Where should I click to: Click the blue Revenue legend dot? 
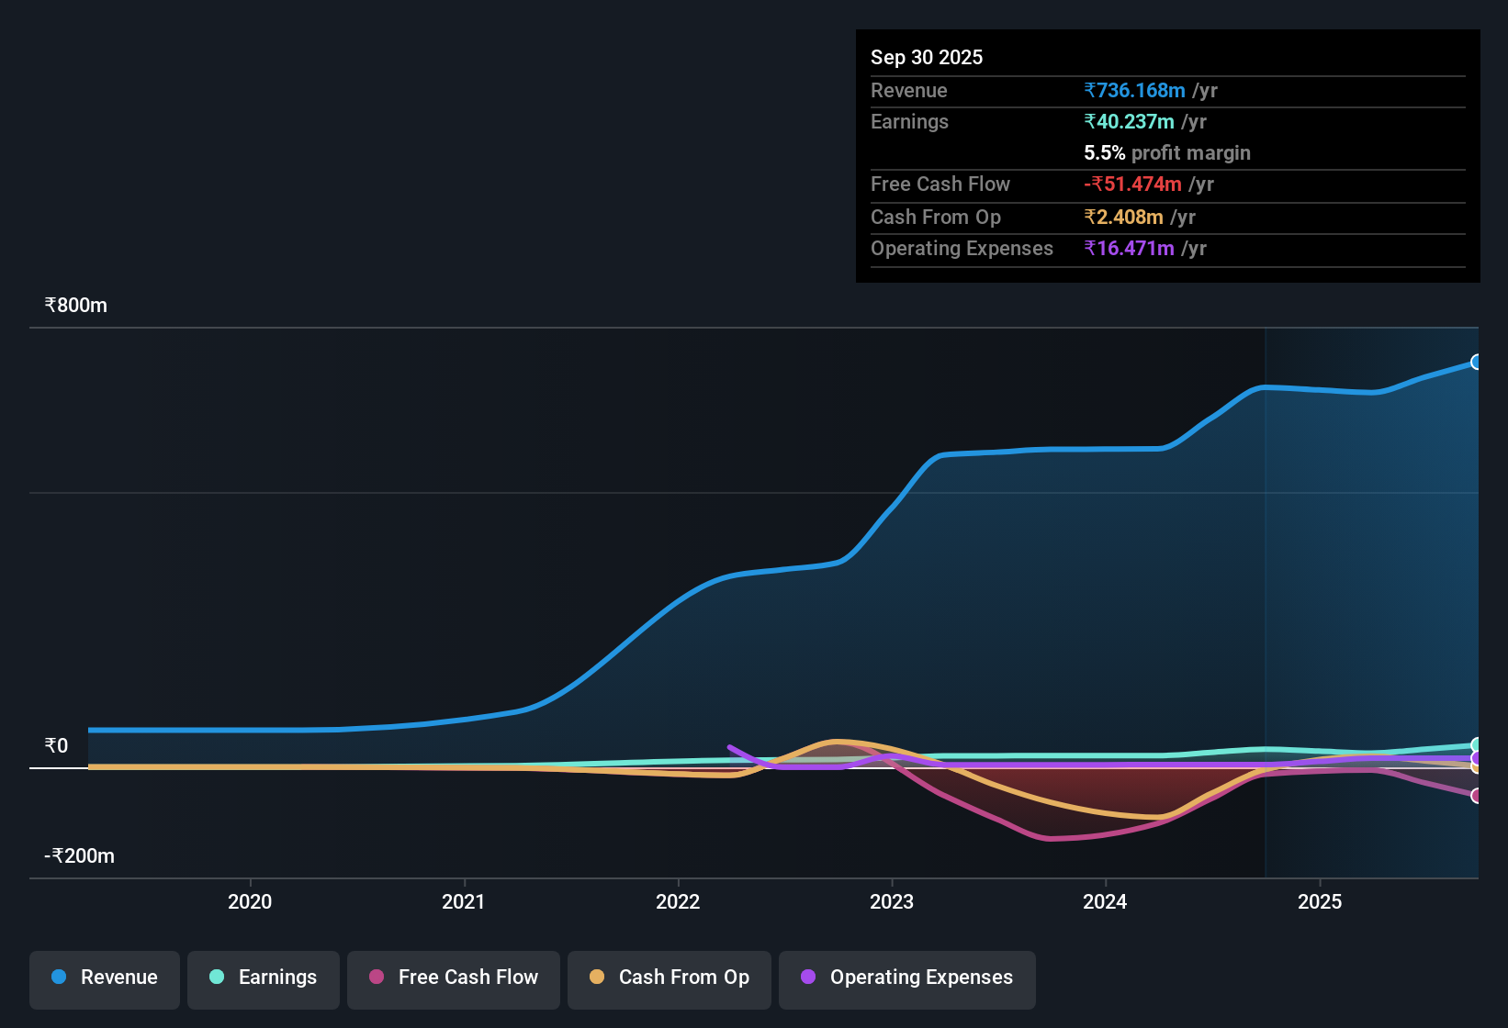pyautogui.click(x=58, y=977)
